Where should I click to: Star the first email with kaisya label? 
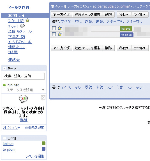click(x=60, y=28)
